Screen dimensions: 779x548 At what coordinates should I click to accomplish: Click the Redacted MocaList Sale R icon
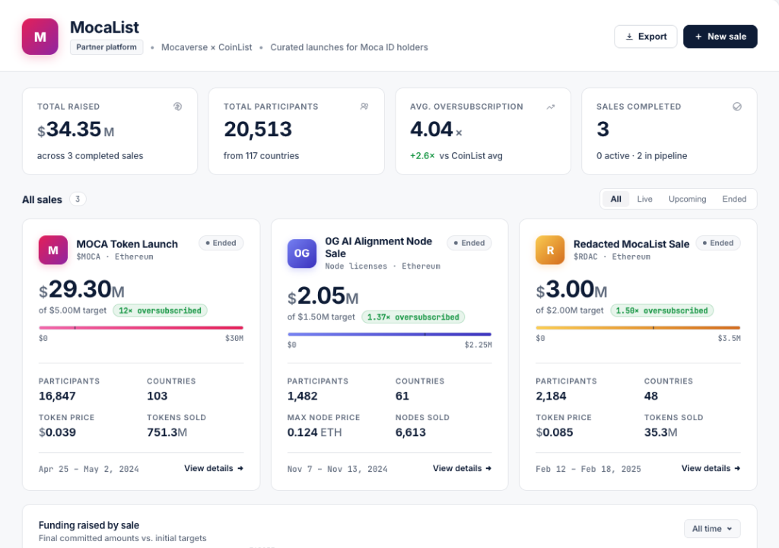coord(550,250)
